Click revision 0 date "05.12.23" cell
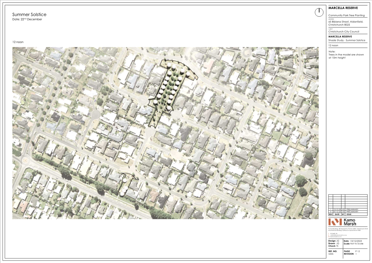Screen dimensions: 372x263 337,212
